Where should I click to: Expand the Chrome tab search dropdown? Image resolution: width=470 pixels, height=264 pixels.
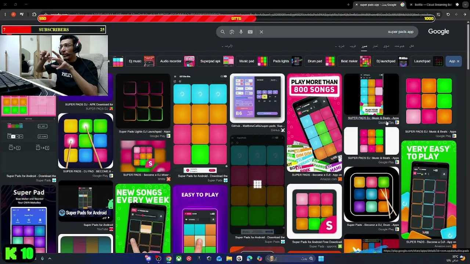[x=465, y=5]
